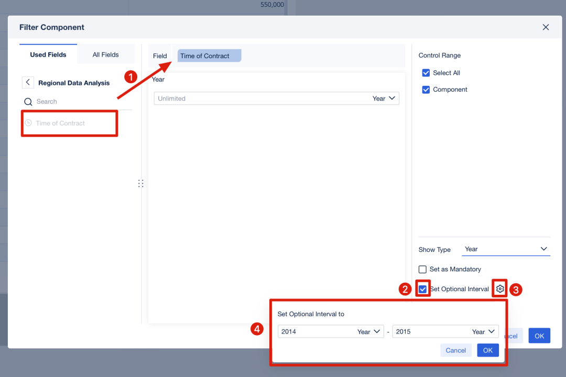566x377 pixels.
Task: Close the Filter Component dialog
Action: tap(546, 27)
